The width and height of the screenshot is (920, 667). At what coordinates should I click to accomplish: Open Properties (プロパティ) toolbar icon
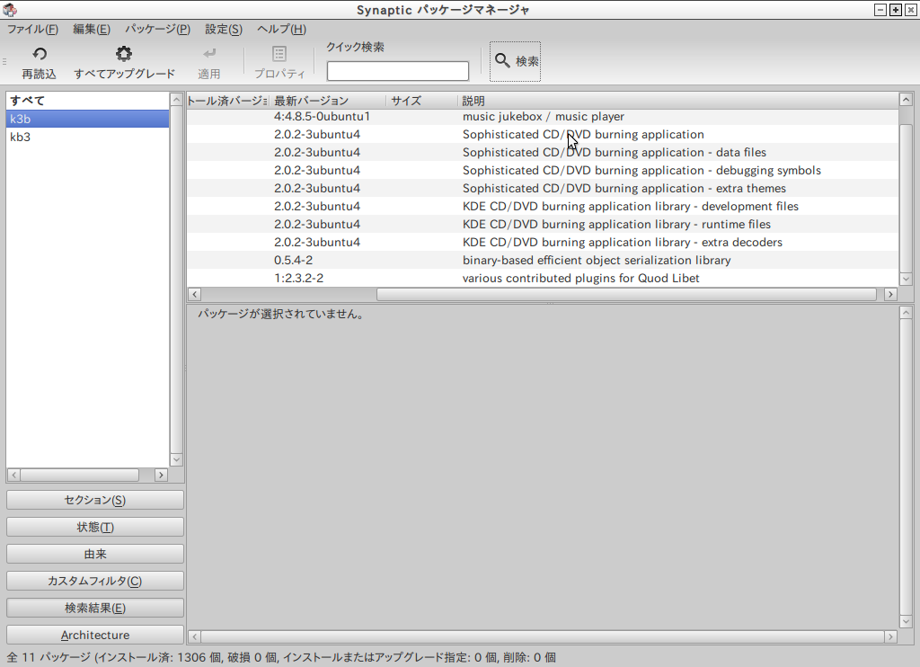pyautogui.click(x=279, y=54)
